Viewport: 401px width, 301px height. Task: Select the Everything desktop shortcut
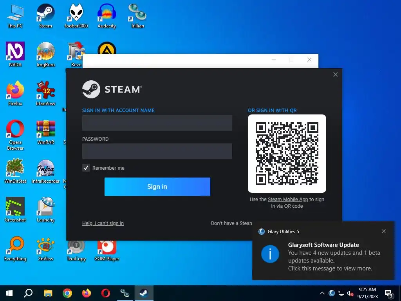15,248
